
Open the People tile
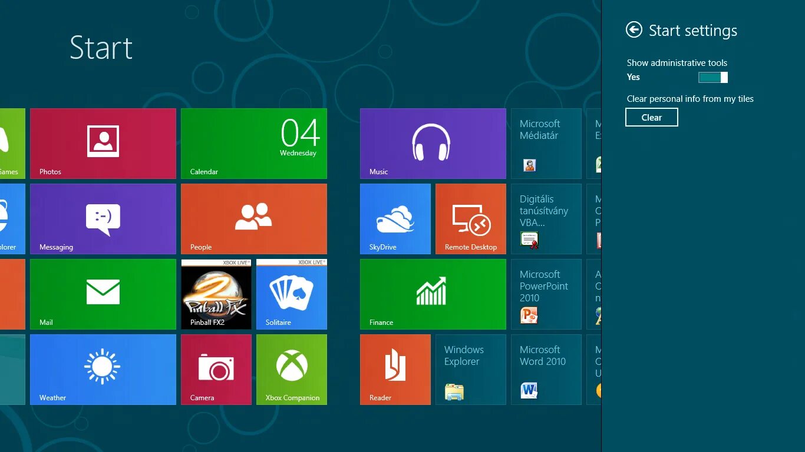pos(254,219)
